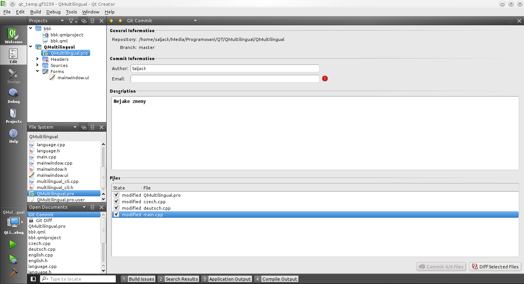524x284 pixels.
Task: Show the Compile Output pane
Action: [x=276, y=279]
